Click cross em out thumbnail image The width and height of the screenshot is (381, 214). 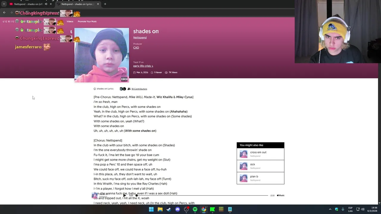point(243,154)
